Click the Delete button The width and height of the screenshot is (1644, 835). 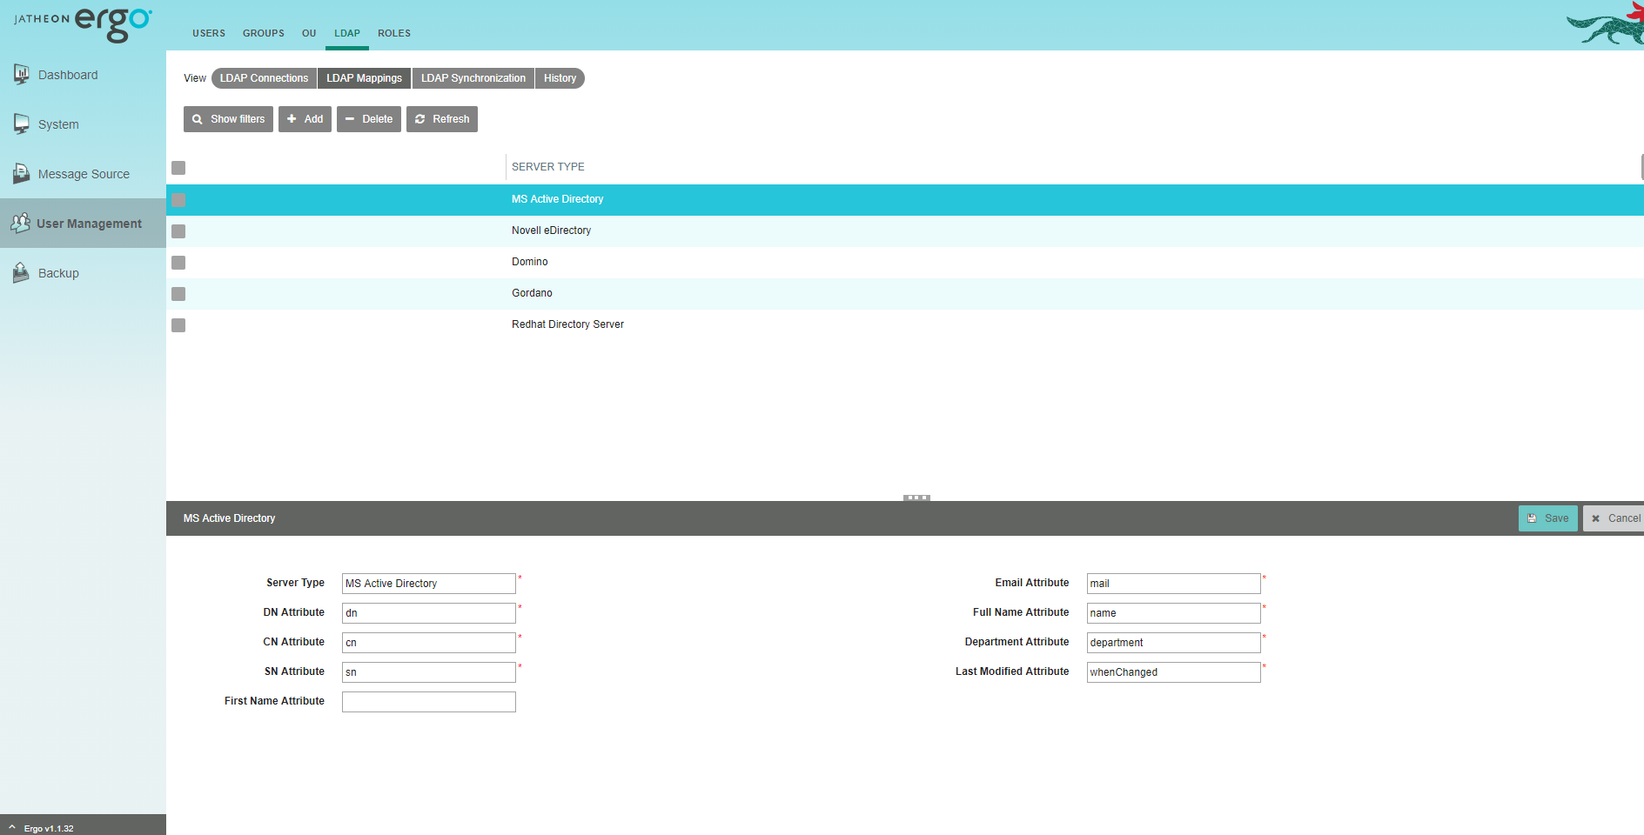369,119
